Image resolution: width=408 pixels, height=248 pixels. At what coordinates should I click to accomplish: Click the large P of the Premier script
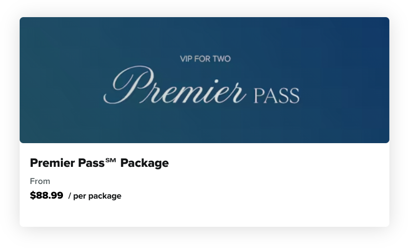point(129,85)
